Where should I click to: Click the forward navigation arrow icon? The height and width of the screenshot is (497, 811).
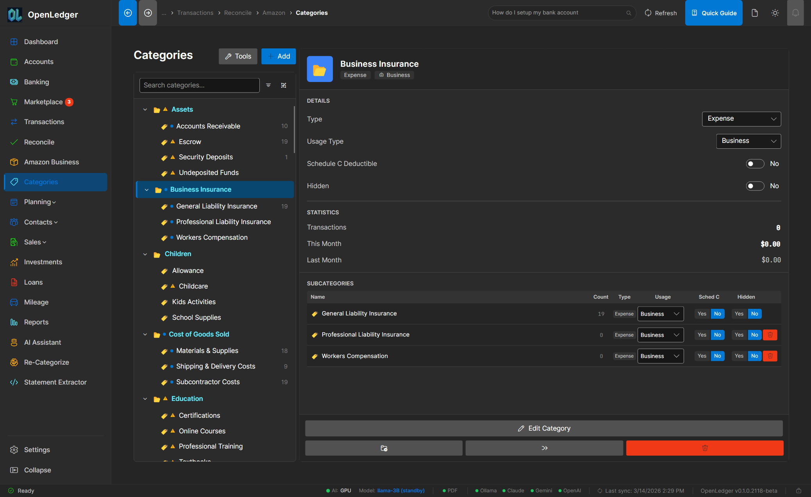(148, 13)
